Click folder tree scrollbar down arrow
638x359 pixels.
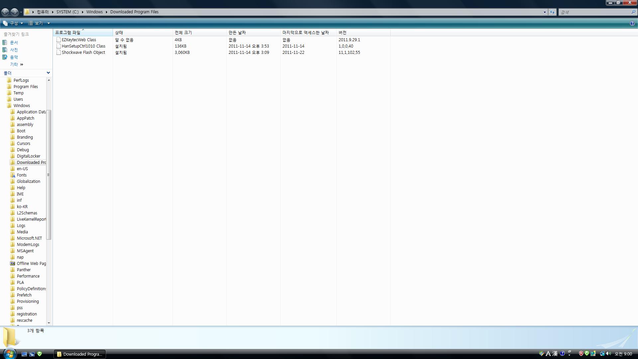(x=49, y=323)
